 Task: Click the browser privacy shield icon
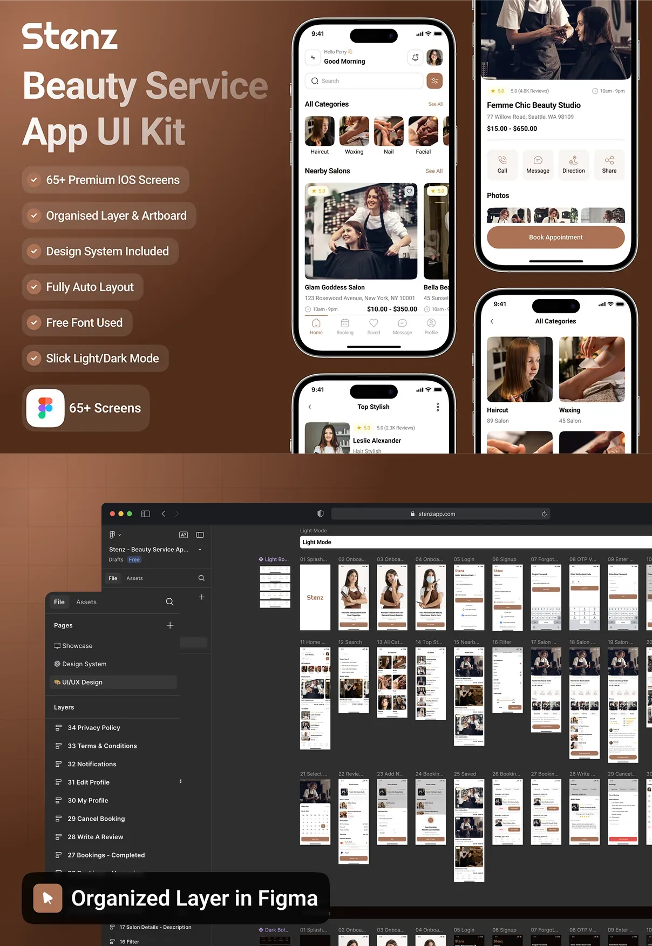321,514
